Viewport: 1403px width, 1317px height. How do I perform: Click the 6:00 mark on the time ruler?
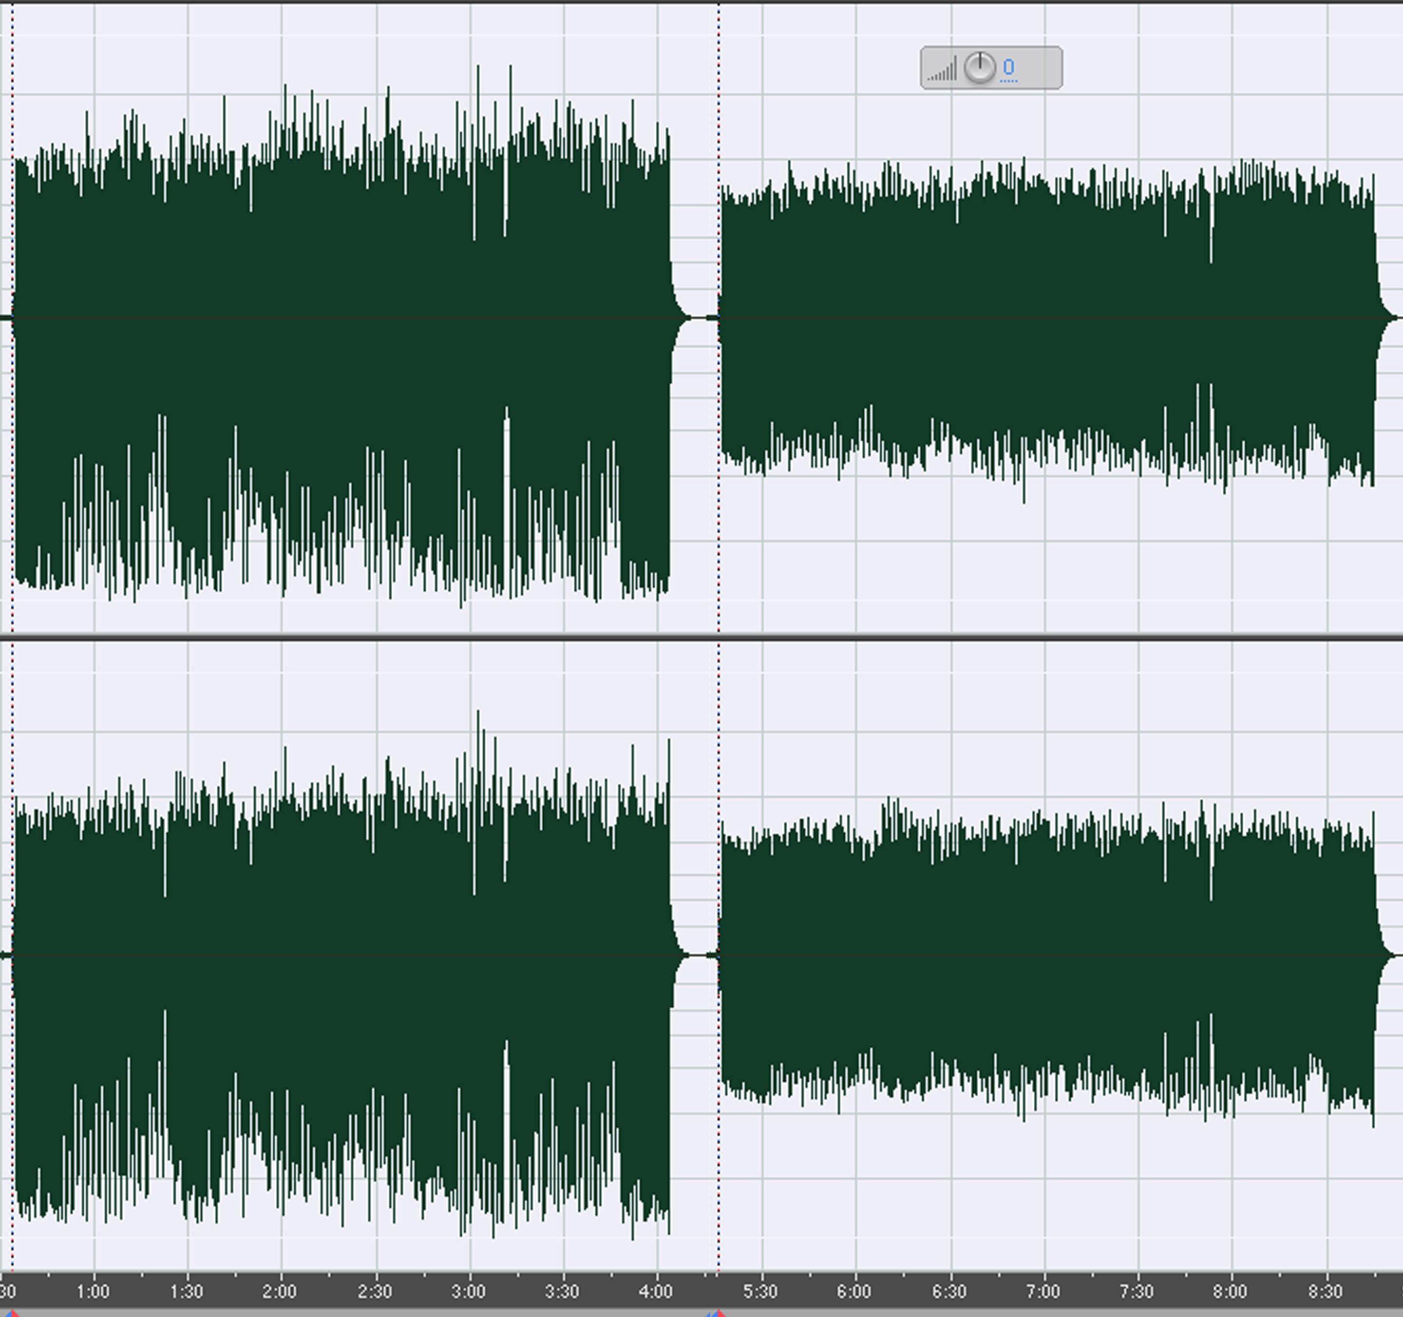click(x=854, y=1292)
